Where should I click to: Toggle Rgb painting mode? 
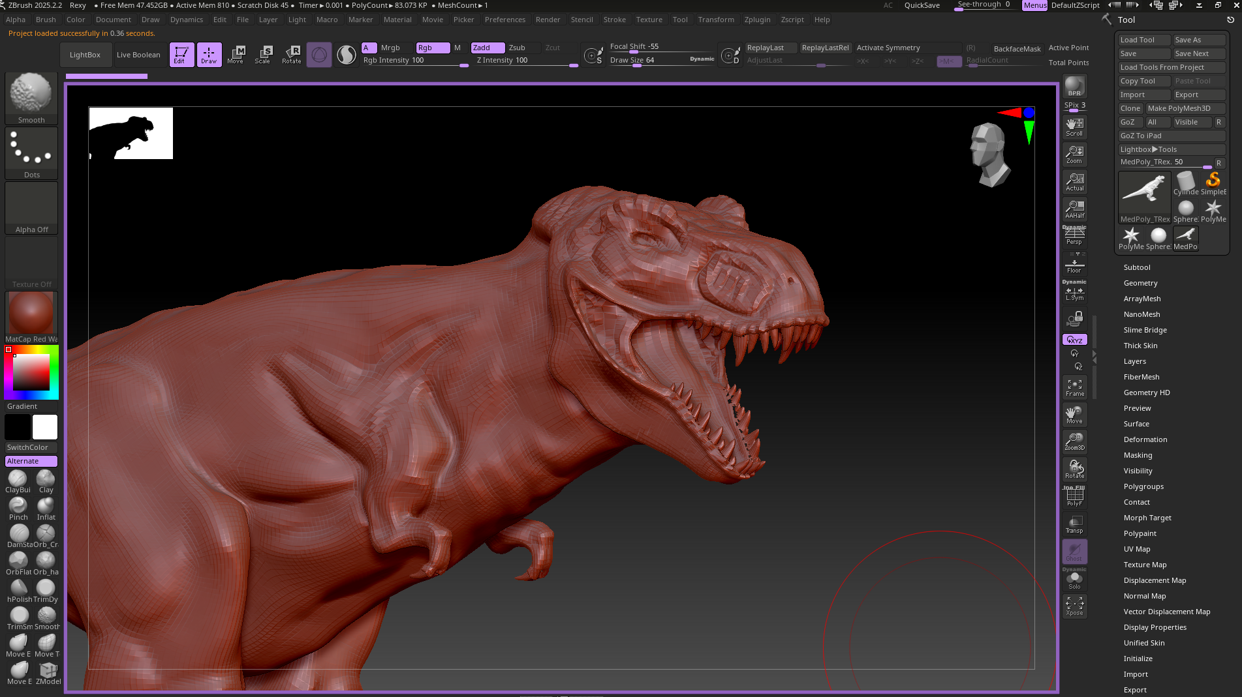(x=433, y=48)
